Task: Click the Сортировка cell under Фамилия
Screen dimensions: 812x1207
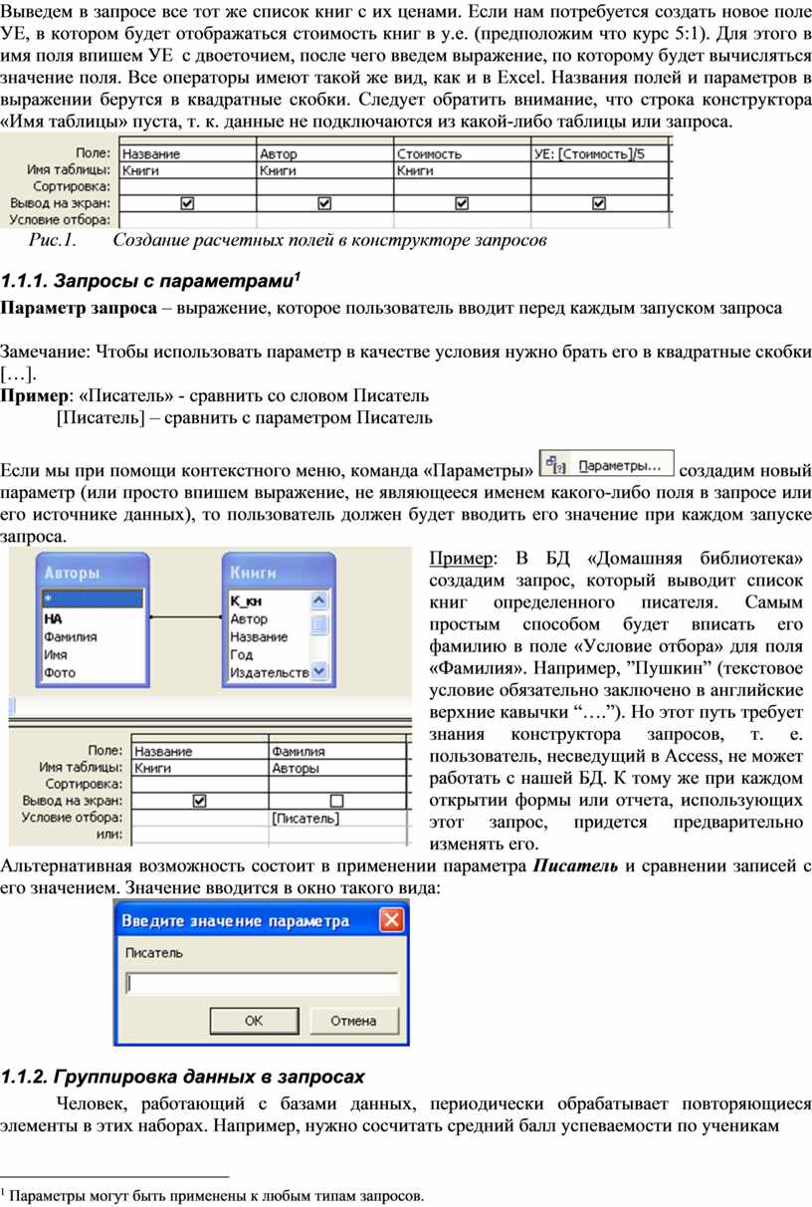Action: point(338,785)
